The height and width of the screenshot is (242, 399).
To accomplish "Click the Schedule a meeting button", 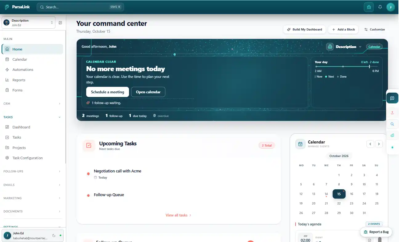I will (107, 92).
